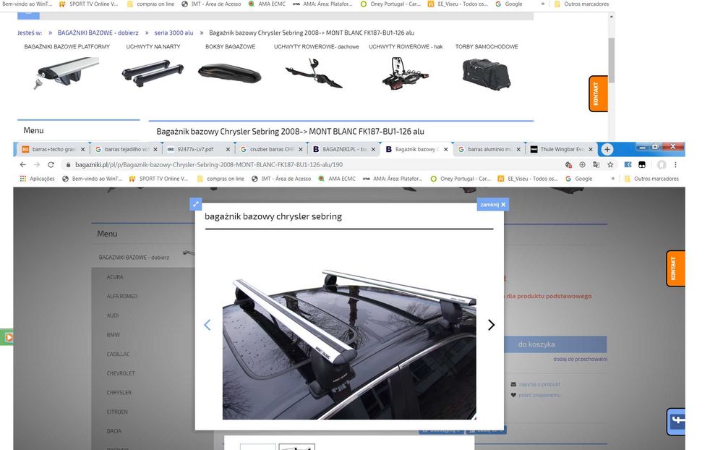Screen dimensions: 723x450
Task: Click the browser back arrow button
Action: pyautogui.click(x=22, y=165)
